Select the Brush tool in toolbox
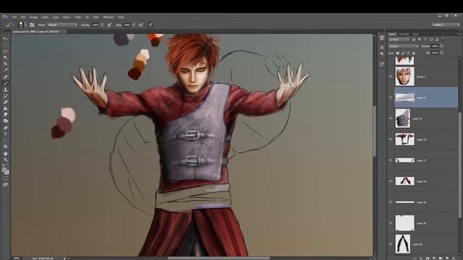 [x=5, y=83]
